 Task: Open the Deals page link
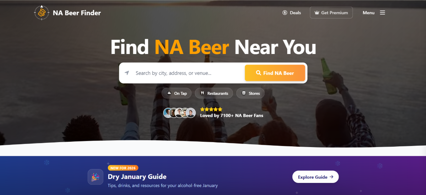pos(295,13)
